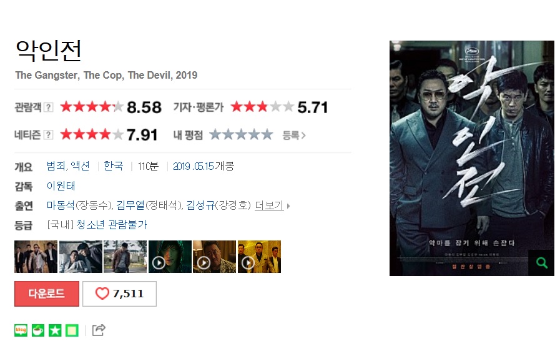Click the help icon next to 네티즌
The height and width of the screenshot is (351, 555).
point(49,135)
